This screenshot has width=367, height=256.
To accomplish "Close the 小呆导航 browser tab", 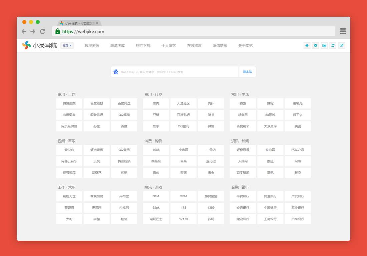I will [97, 23].
